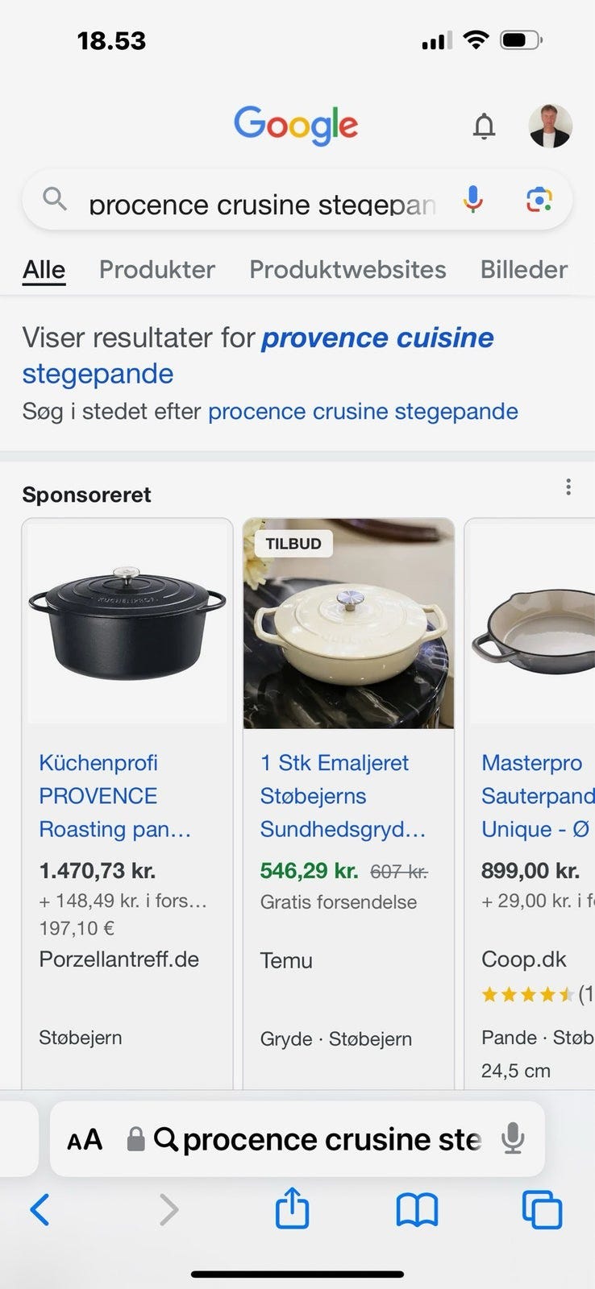Start voice search with the microphone icon

(473, 199)
